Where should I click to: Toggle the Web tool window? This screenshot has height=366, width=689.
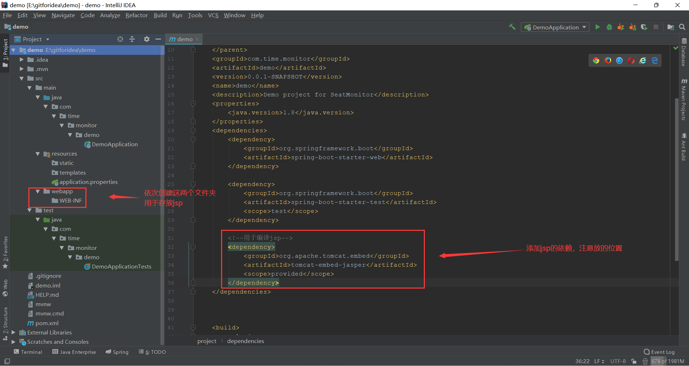pos(5,287)
